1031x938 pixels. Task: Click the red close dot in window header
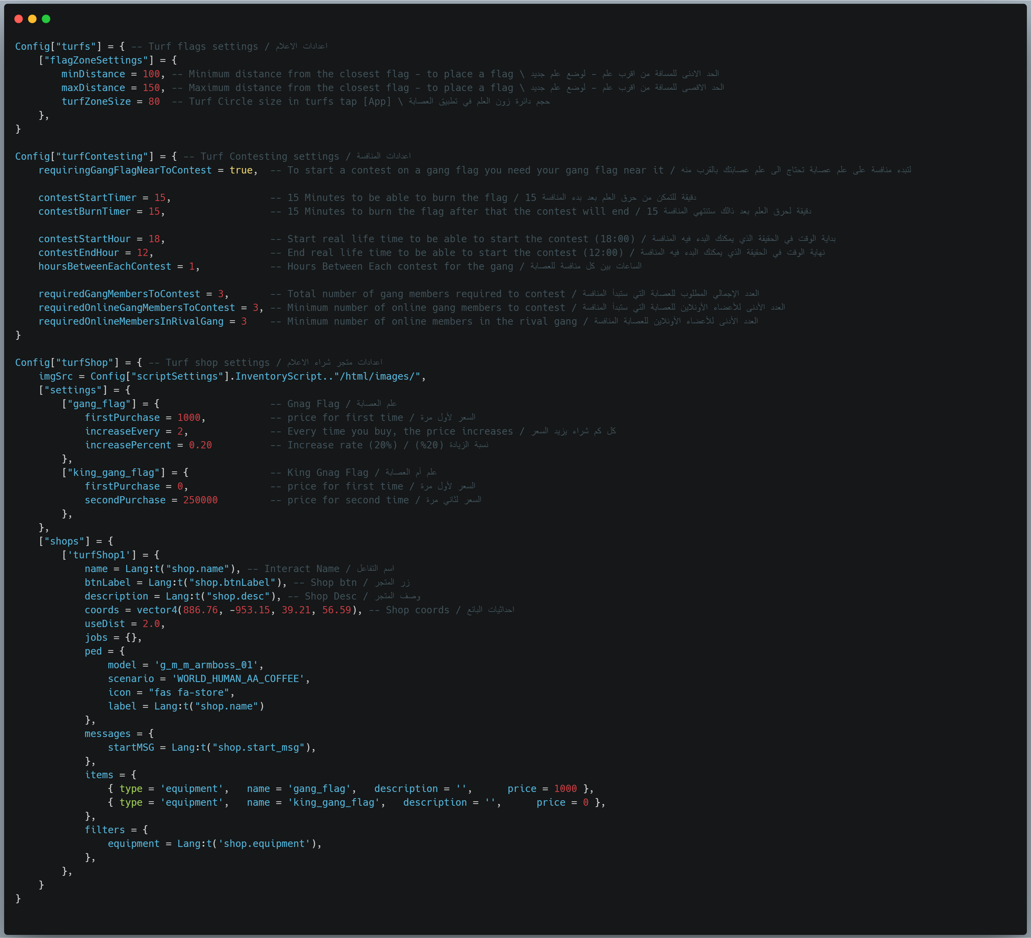point(19,19)
